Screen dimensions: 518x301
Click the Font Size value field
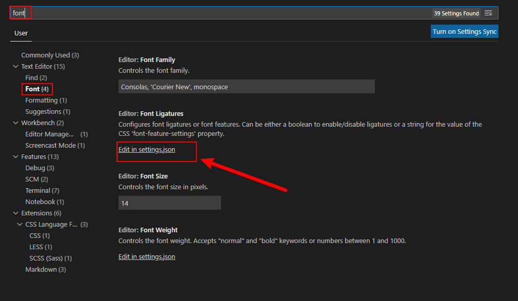click(170, 203)
